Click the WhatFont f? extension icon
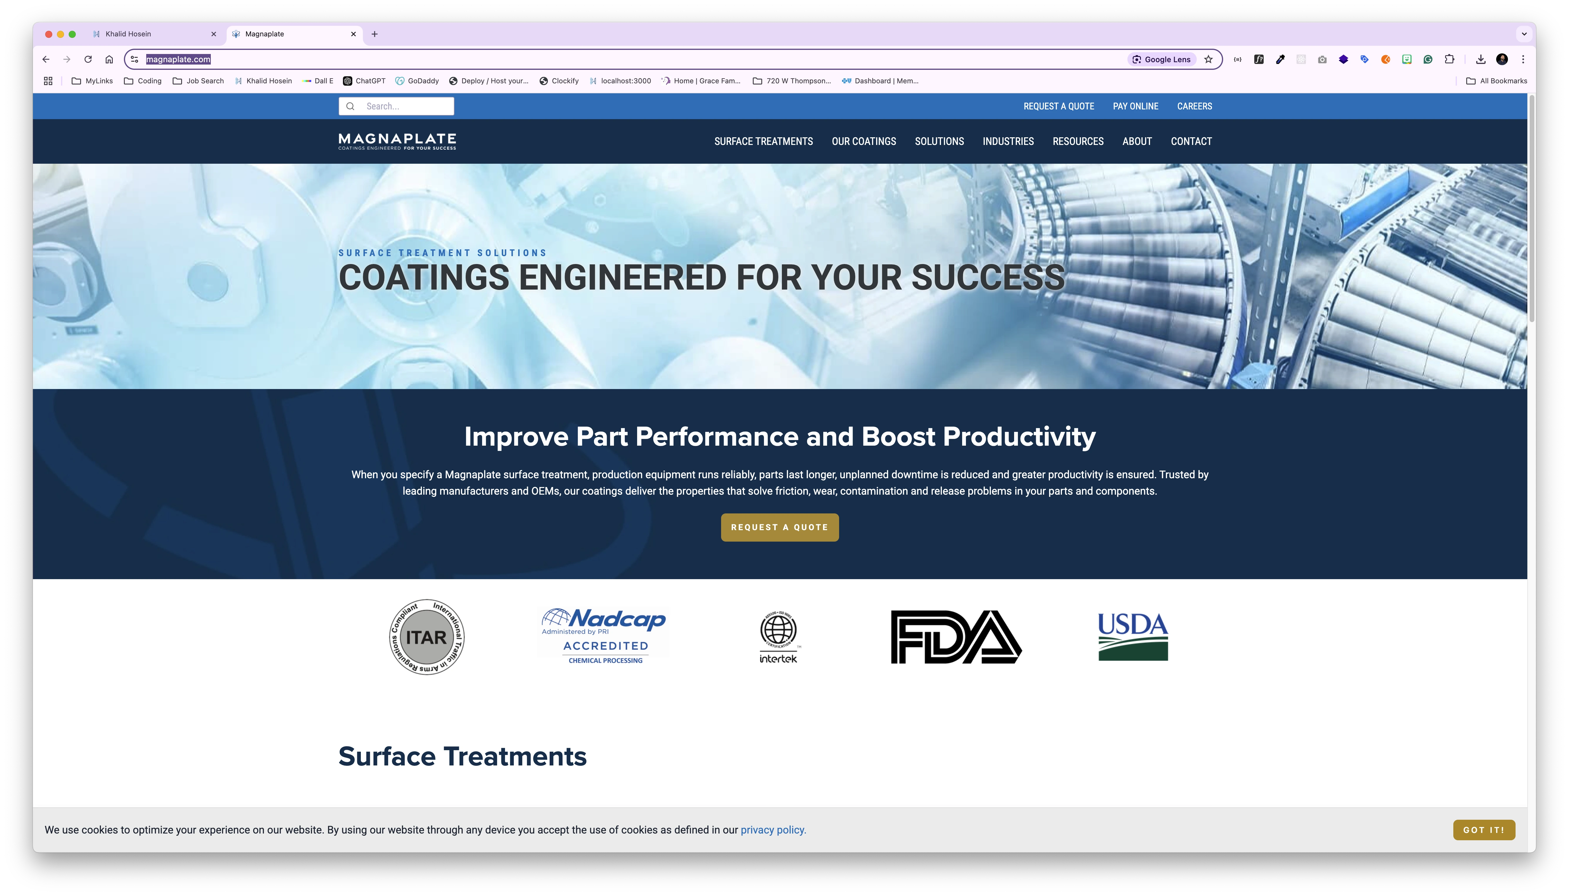Viewport: 1569px width, 896px height. pyautogui.click(x=1259, y=59)
